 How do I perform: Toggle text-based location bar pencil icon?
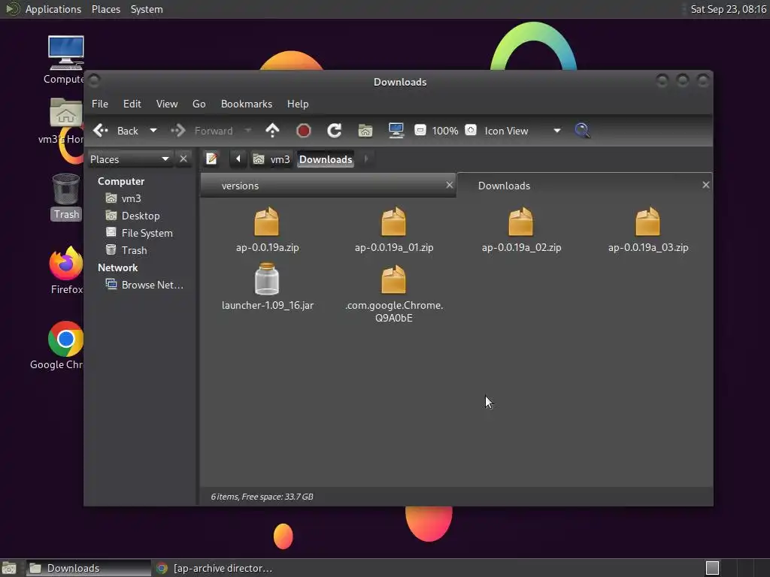click(211, 159)
